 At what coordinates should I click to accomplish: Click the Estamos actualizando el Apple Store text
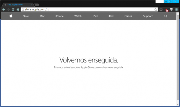[89, 67]
